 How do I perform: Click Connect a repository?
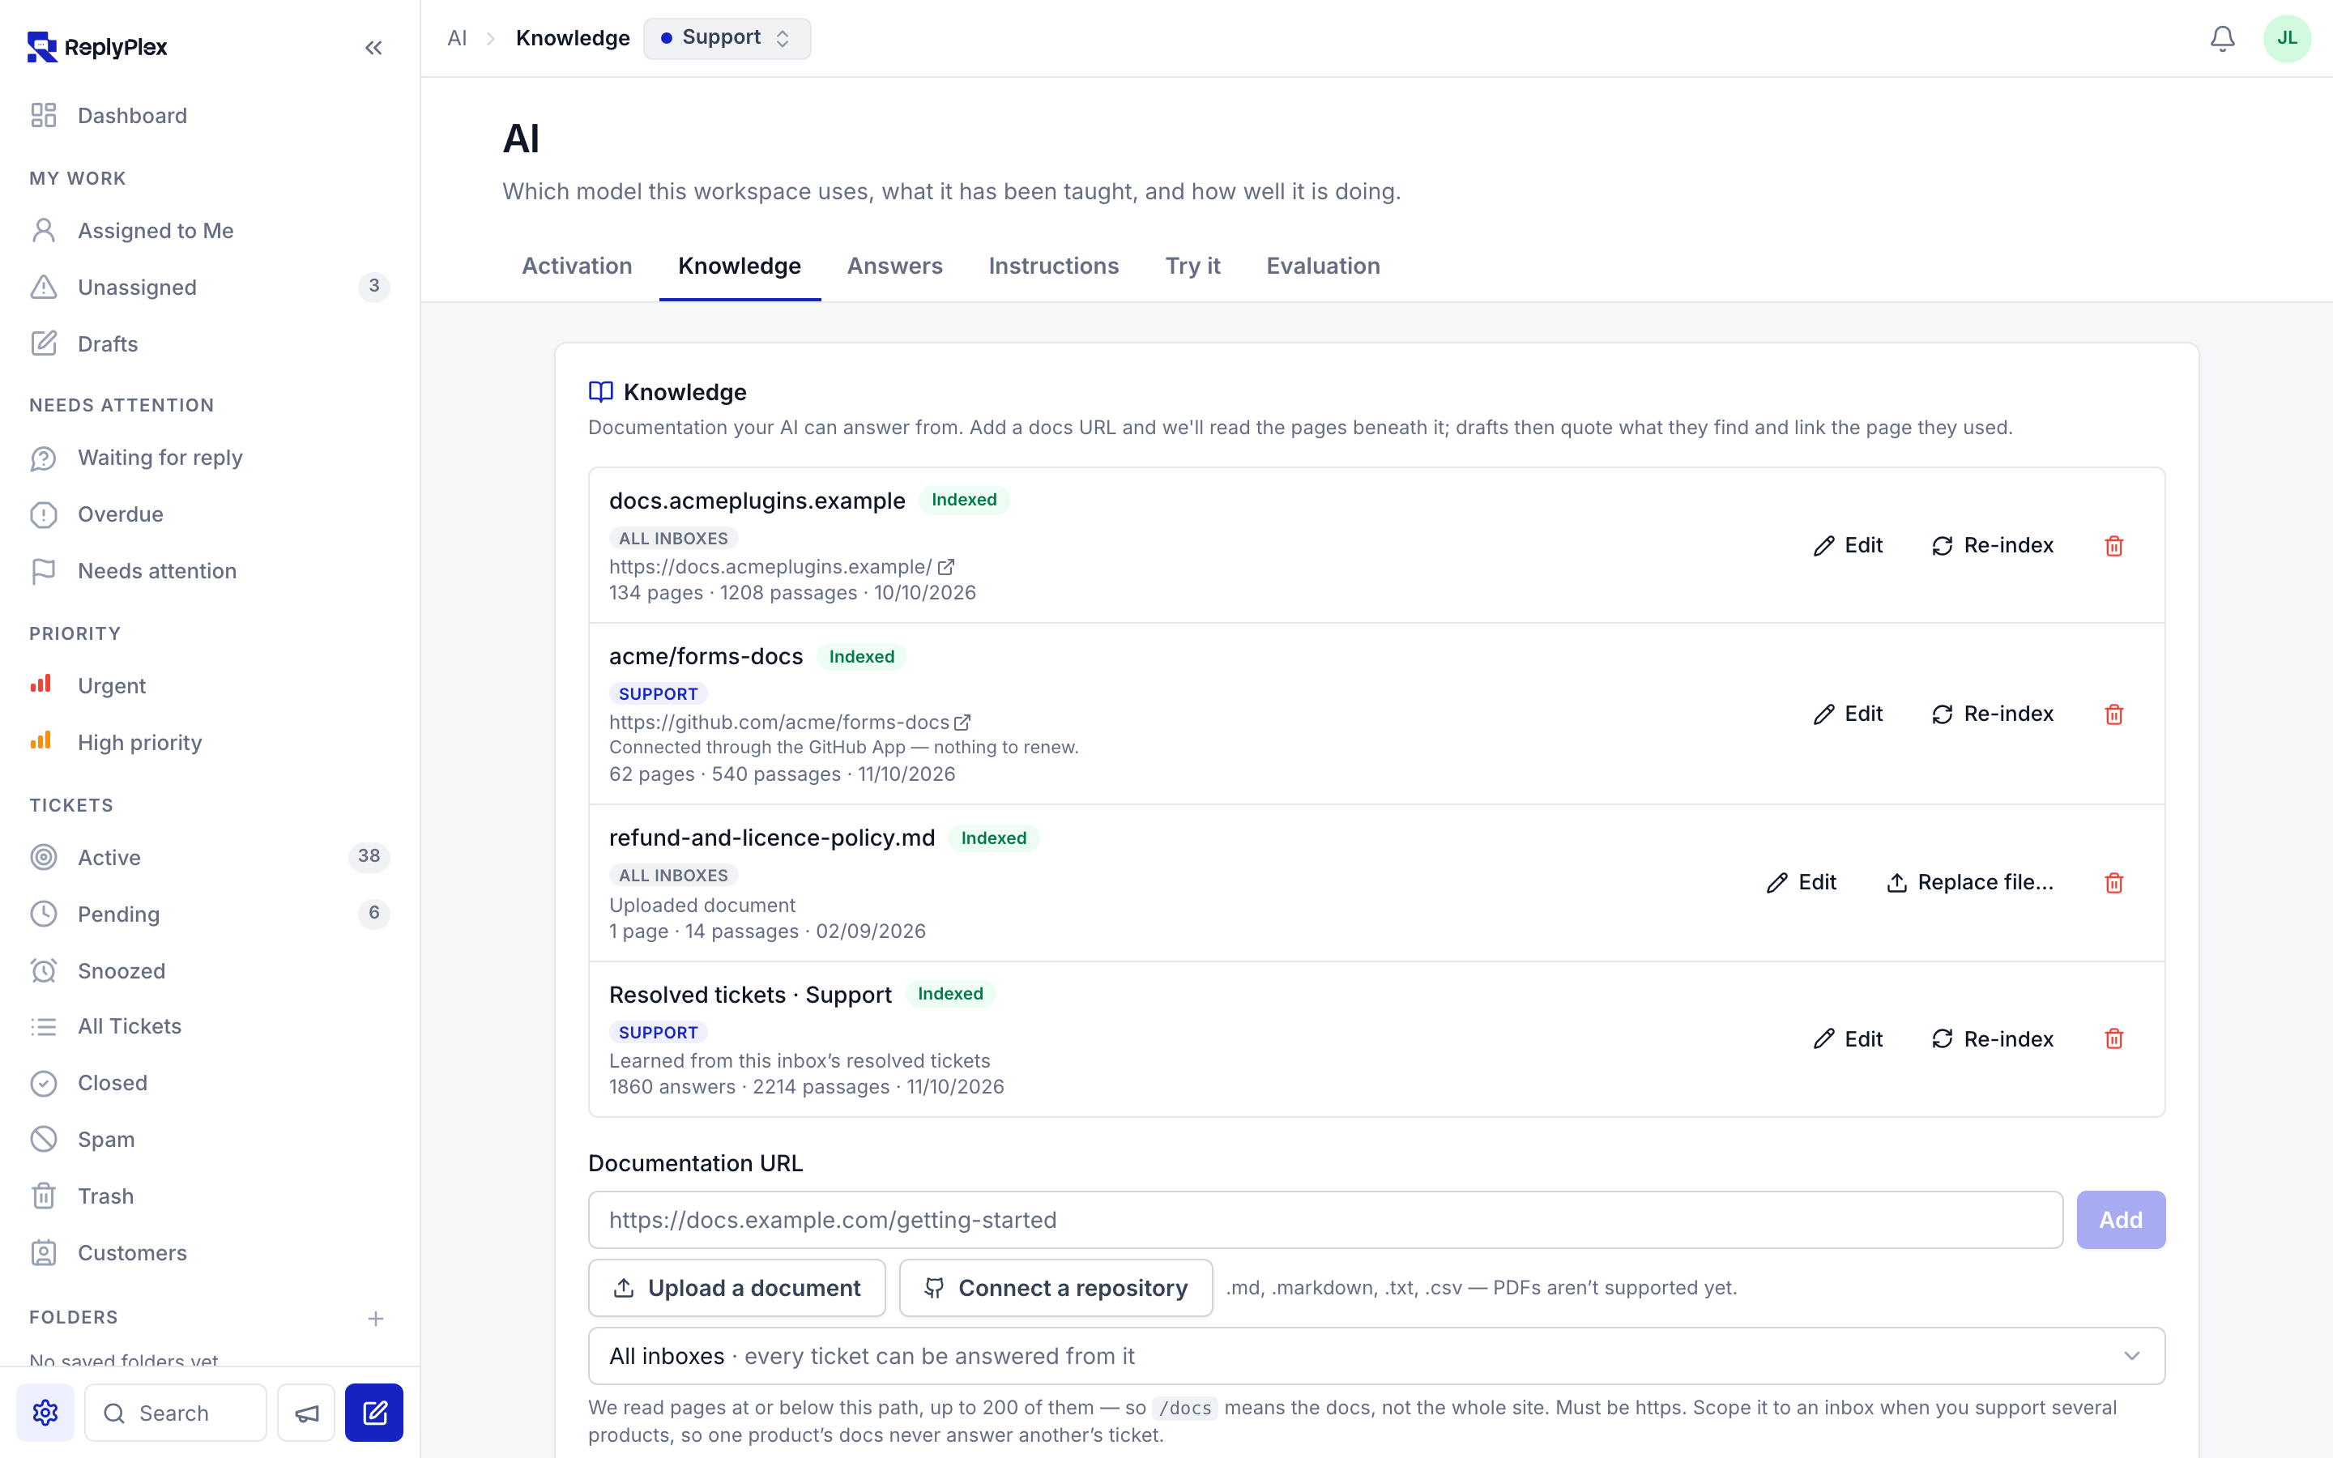click(1056, 1288)
